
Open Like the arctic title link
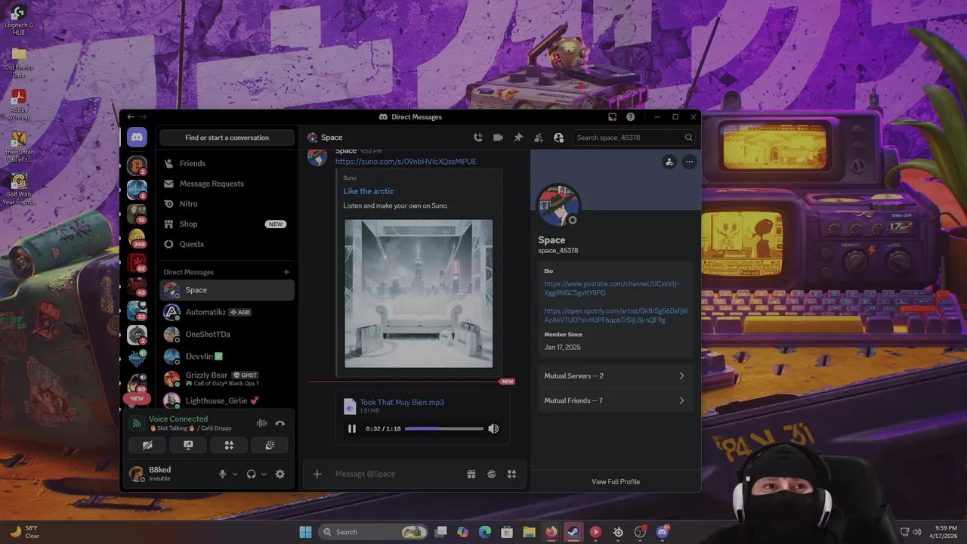369,191
